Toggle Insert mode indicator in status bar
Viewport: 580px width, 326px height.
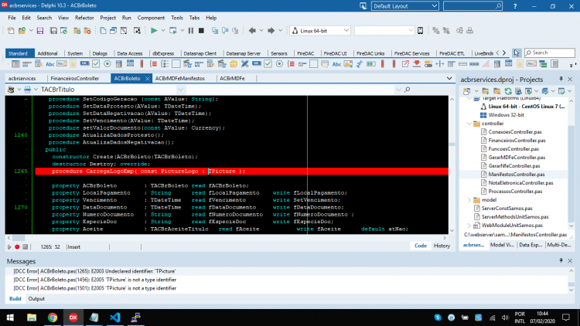[74, 247]
